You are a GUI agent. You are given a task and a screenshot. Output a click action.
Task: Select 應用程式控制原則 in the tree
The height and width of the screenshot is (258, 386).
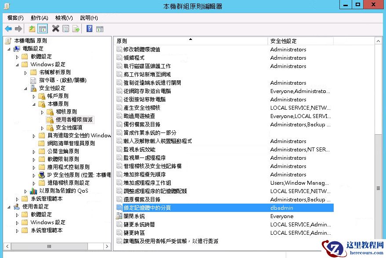coord(69,167)
